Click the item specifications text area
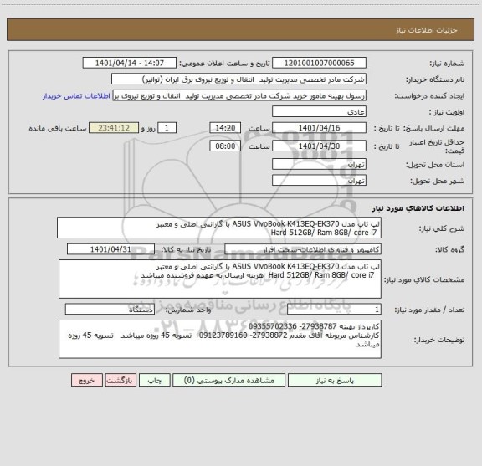The image size is (482, 466). (x=220, y=279)
